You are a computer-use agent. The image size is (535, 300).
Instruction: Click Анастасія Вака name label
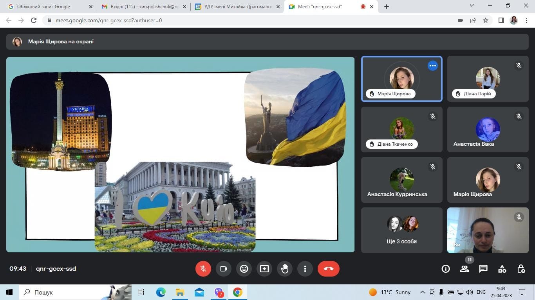474,144
